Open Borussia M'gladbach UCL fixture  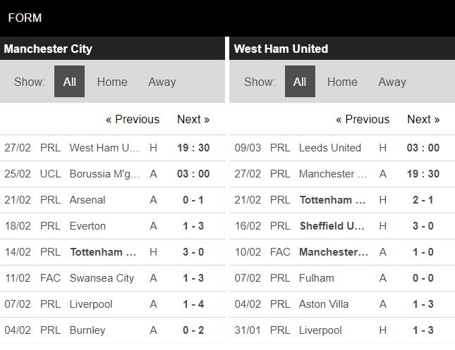(x=104, y=174)
